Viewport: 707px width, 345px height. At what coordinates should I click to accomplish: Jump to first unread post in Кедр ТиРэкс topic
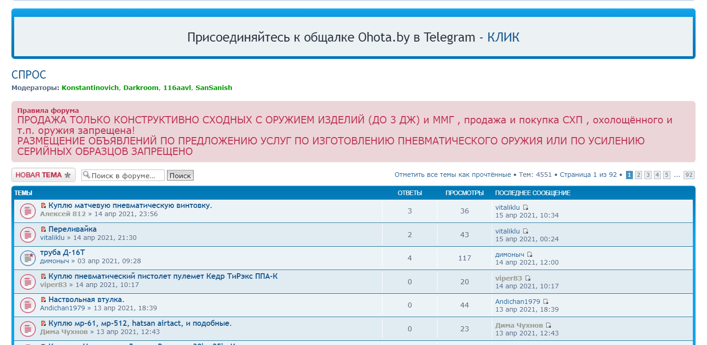tap(43, 276)
